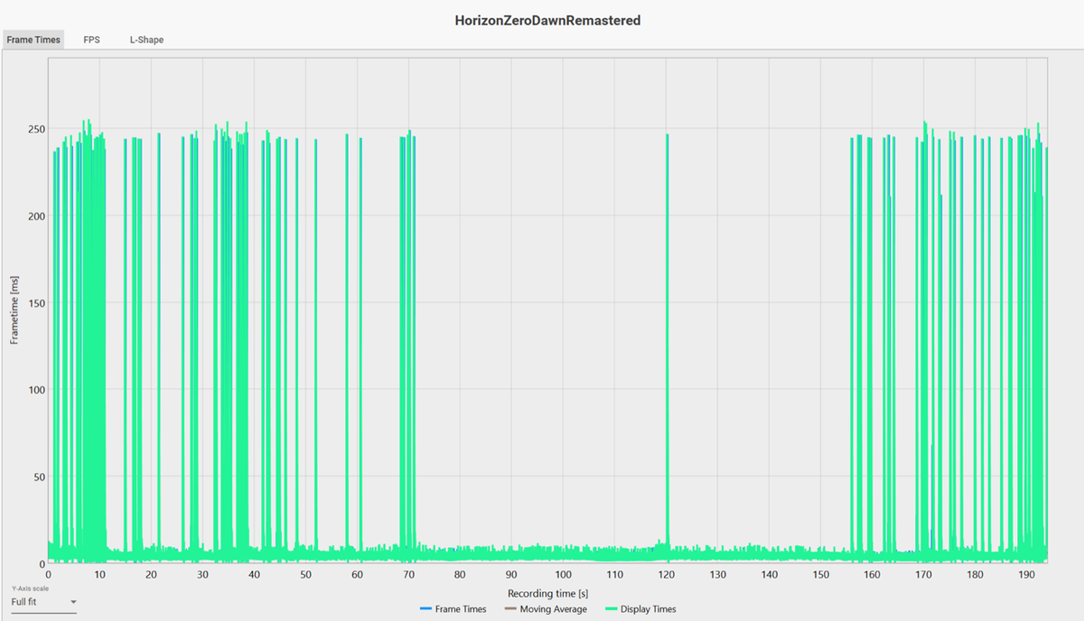
Task: Open the Y-Axis scale Full fit dropdown
Action: click(x=43, y=601)
